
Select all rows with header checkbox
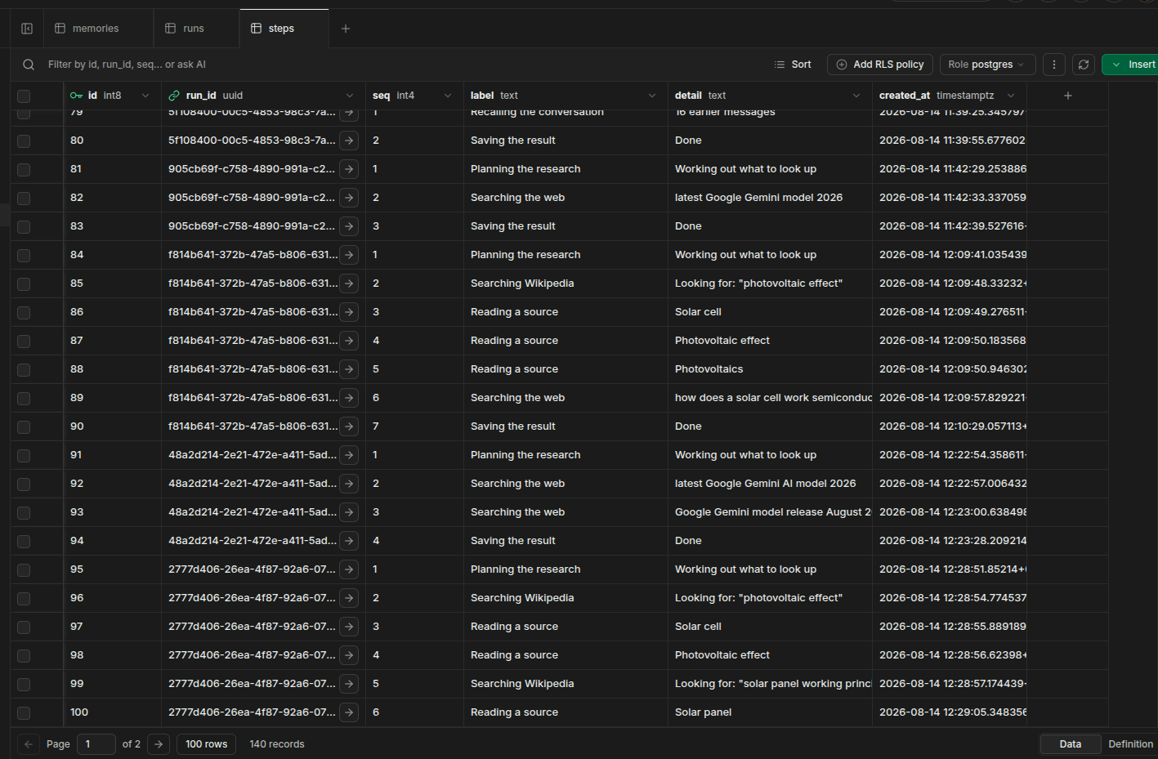[x=24, y=96]
